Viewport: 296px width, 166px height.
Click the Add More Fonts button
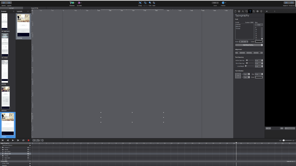pyautogui.click(x=249, y=45)
